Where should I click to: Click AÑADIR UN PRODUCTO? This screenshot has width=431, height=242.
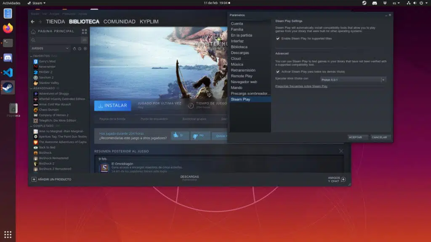[x=51, y=179]
